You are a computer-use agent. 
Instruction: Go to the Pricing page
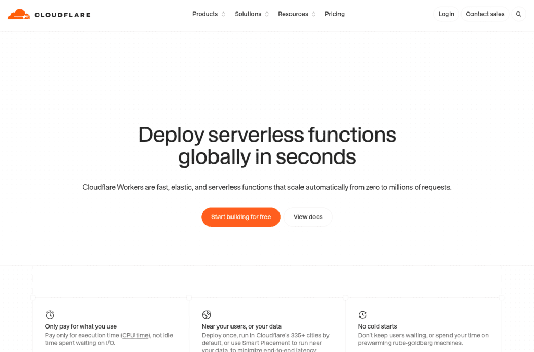335,14
